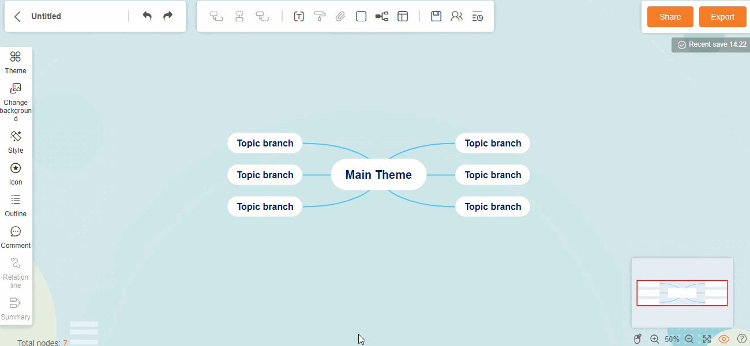Select the Main Theme central node

[378, 175]
